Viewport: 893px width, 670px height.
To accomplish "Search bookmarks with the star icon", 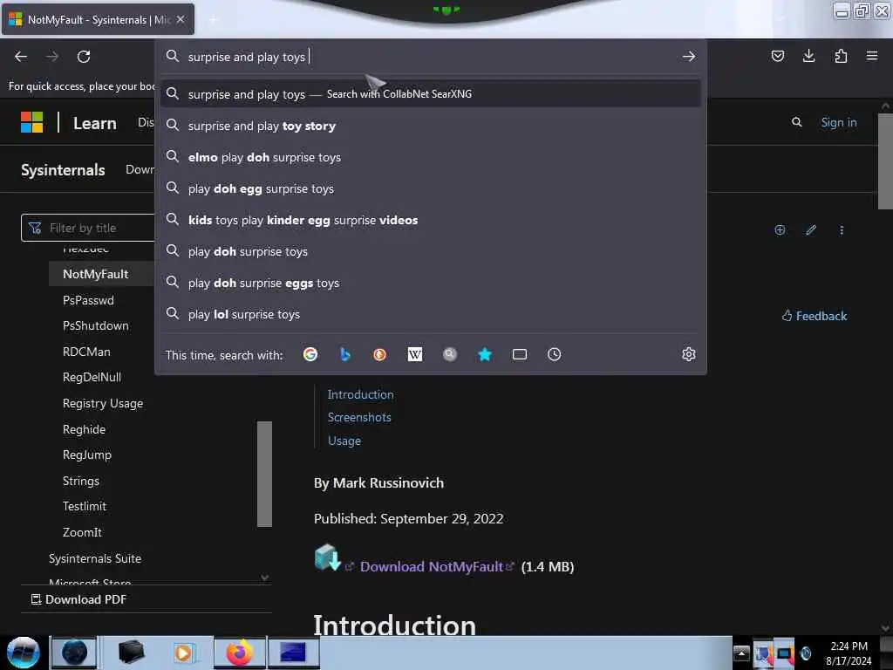I will tap(485, 354).
